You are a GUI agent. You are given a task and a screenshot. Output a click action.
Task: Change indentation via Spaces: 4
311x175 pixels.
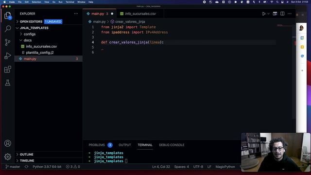181,167
